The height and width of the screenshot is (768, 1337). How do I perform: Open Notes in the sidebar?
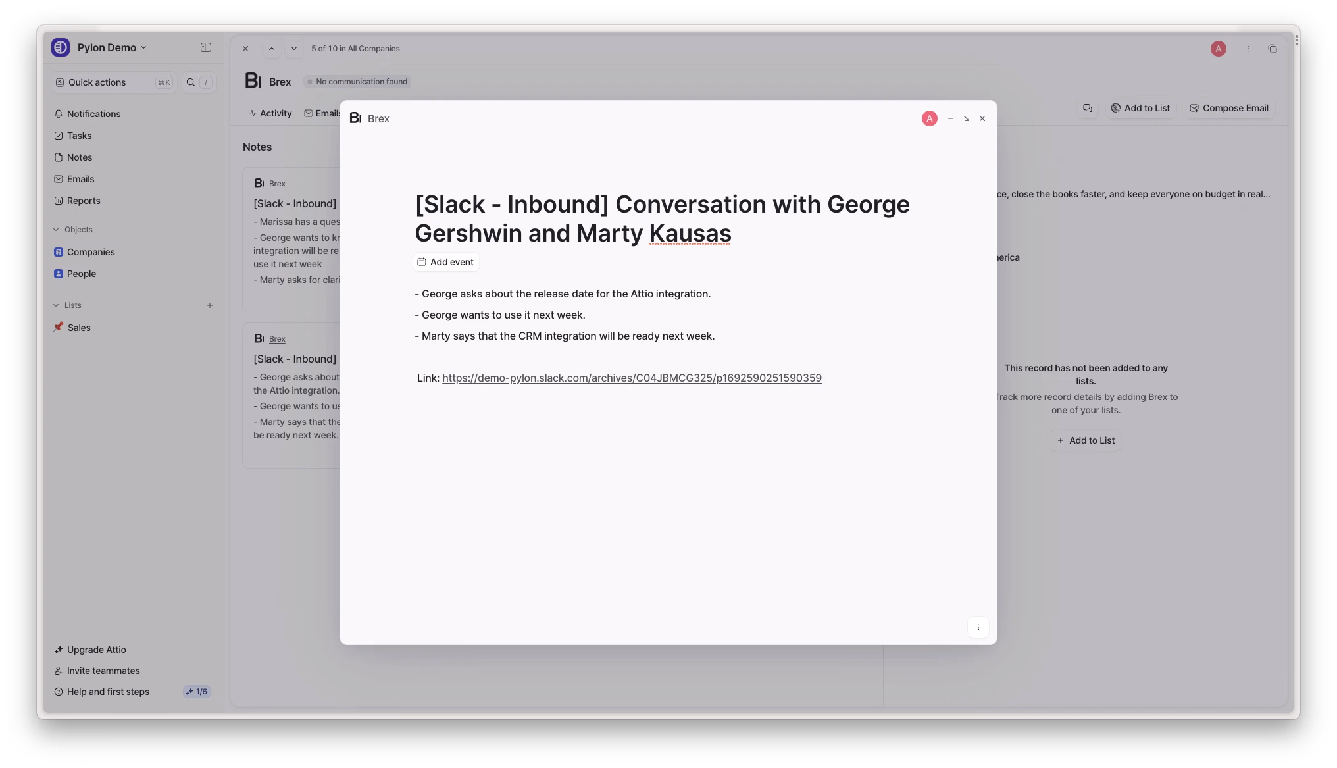point(79,157)
